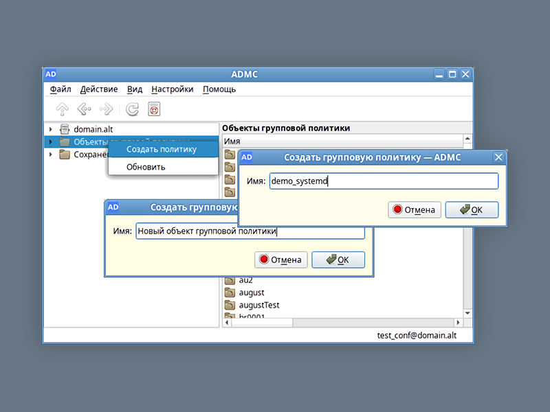This screenshot has height=412, width=550.
Task: Click Отмена in the demo_systemd dialog
Action: (415, 210)
